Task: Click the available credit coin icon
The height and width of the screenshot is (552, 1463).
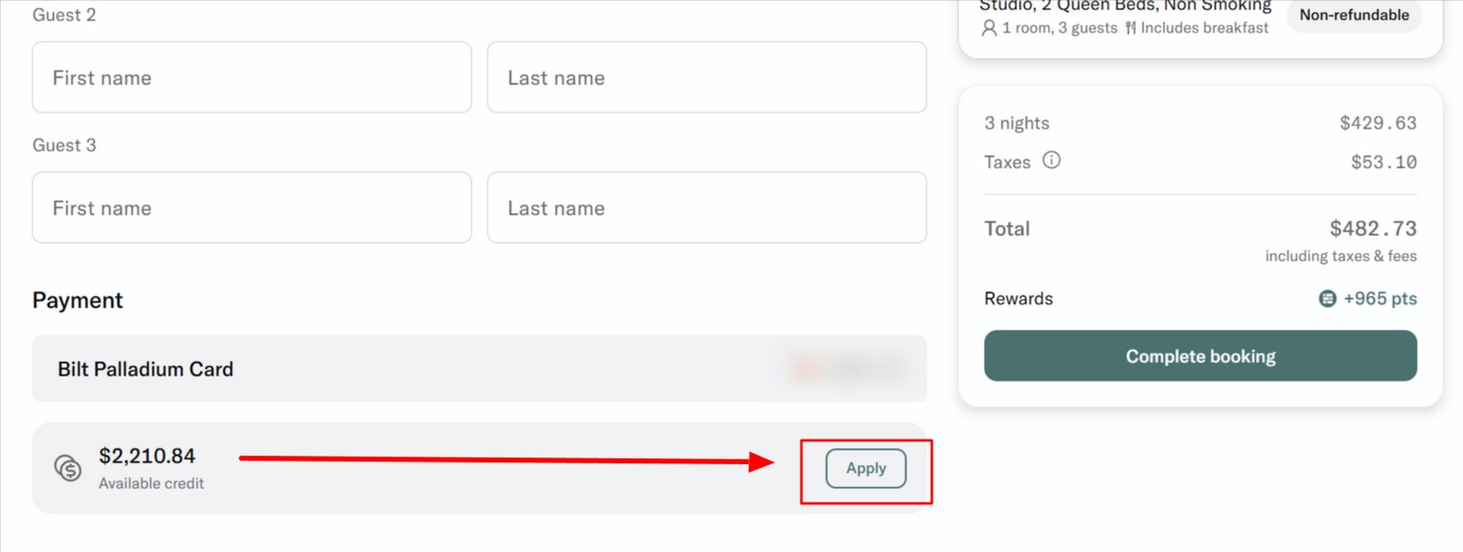Action: [x=68, y=468]
